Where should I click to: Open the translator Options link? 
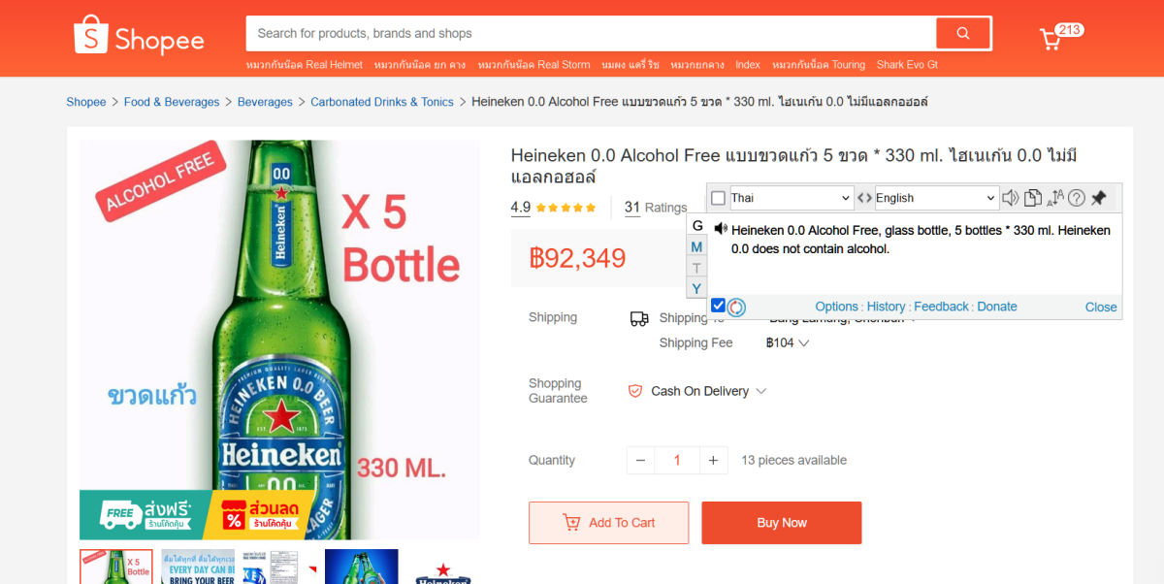pyautogui.click(x=836, y=306)
